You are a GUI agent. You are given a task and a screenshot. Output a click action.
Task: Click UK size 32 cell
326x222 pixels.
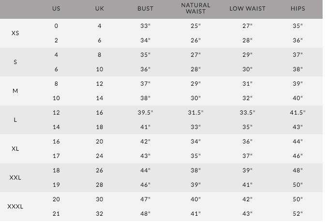coord(99,213)
